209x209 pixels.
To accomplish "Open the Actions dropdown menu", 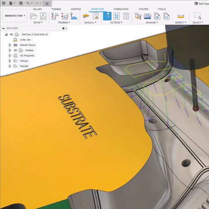I will (x=116, y=23).
